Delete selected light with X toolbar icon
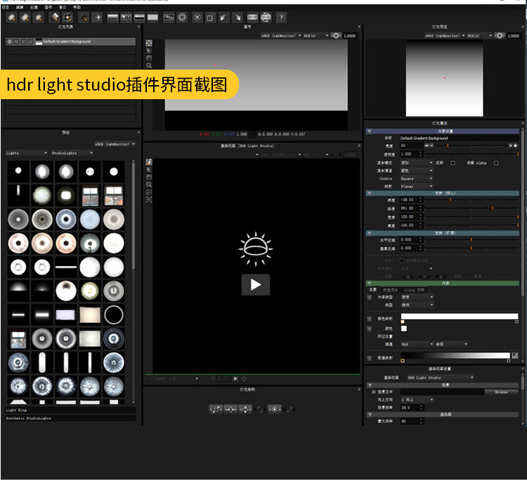 point(197,17)
